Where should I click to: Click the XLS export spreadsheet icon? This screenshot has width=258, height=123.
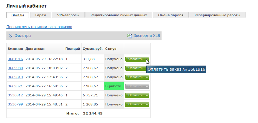129,36
